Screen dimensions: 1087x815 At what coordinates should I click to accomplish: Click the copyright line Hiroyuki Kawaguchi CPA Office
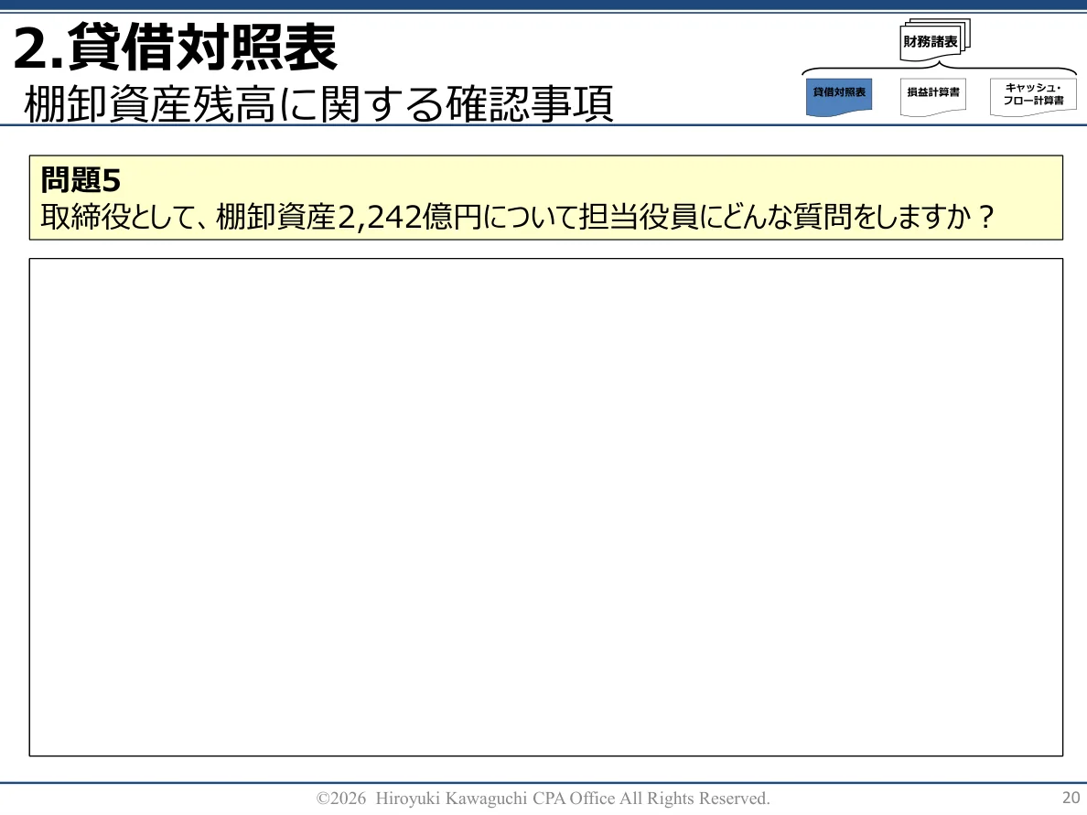pyautogui.click(x=543, y=799)
